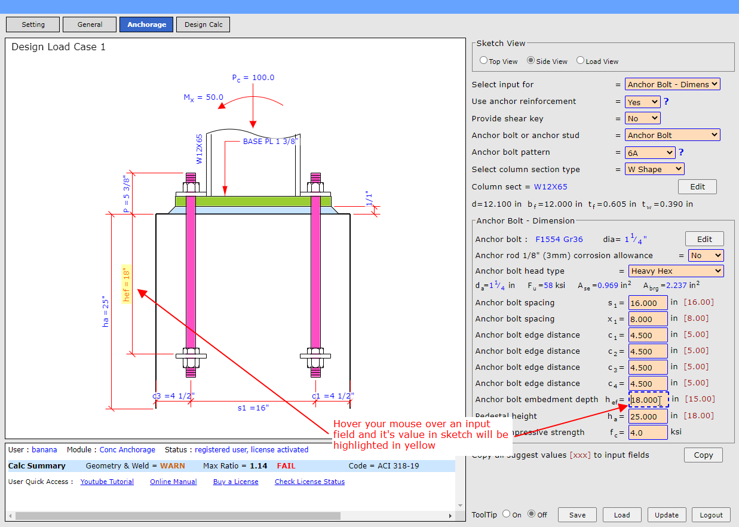The width and height of the screenshot is (739, 527).
Task: Click horizontal scrollbar left arrow
Action: pyautogui.click(x=10, y=515)
